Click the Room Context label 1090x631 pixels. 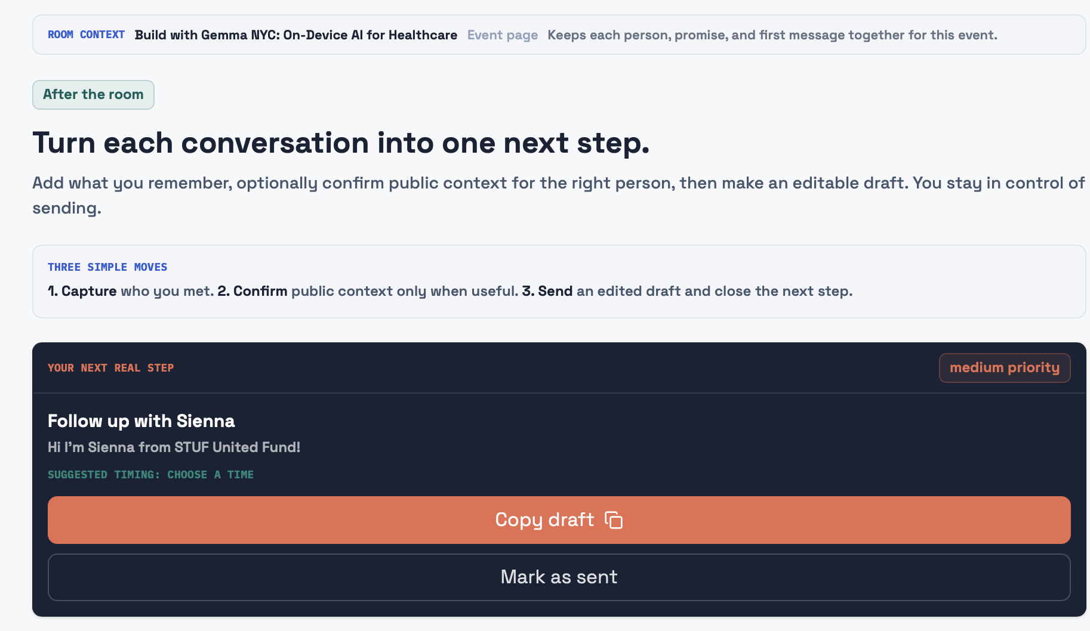[86, 35]
